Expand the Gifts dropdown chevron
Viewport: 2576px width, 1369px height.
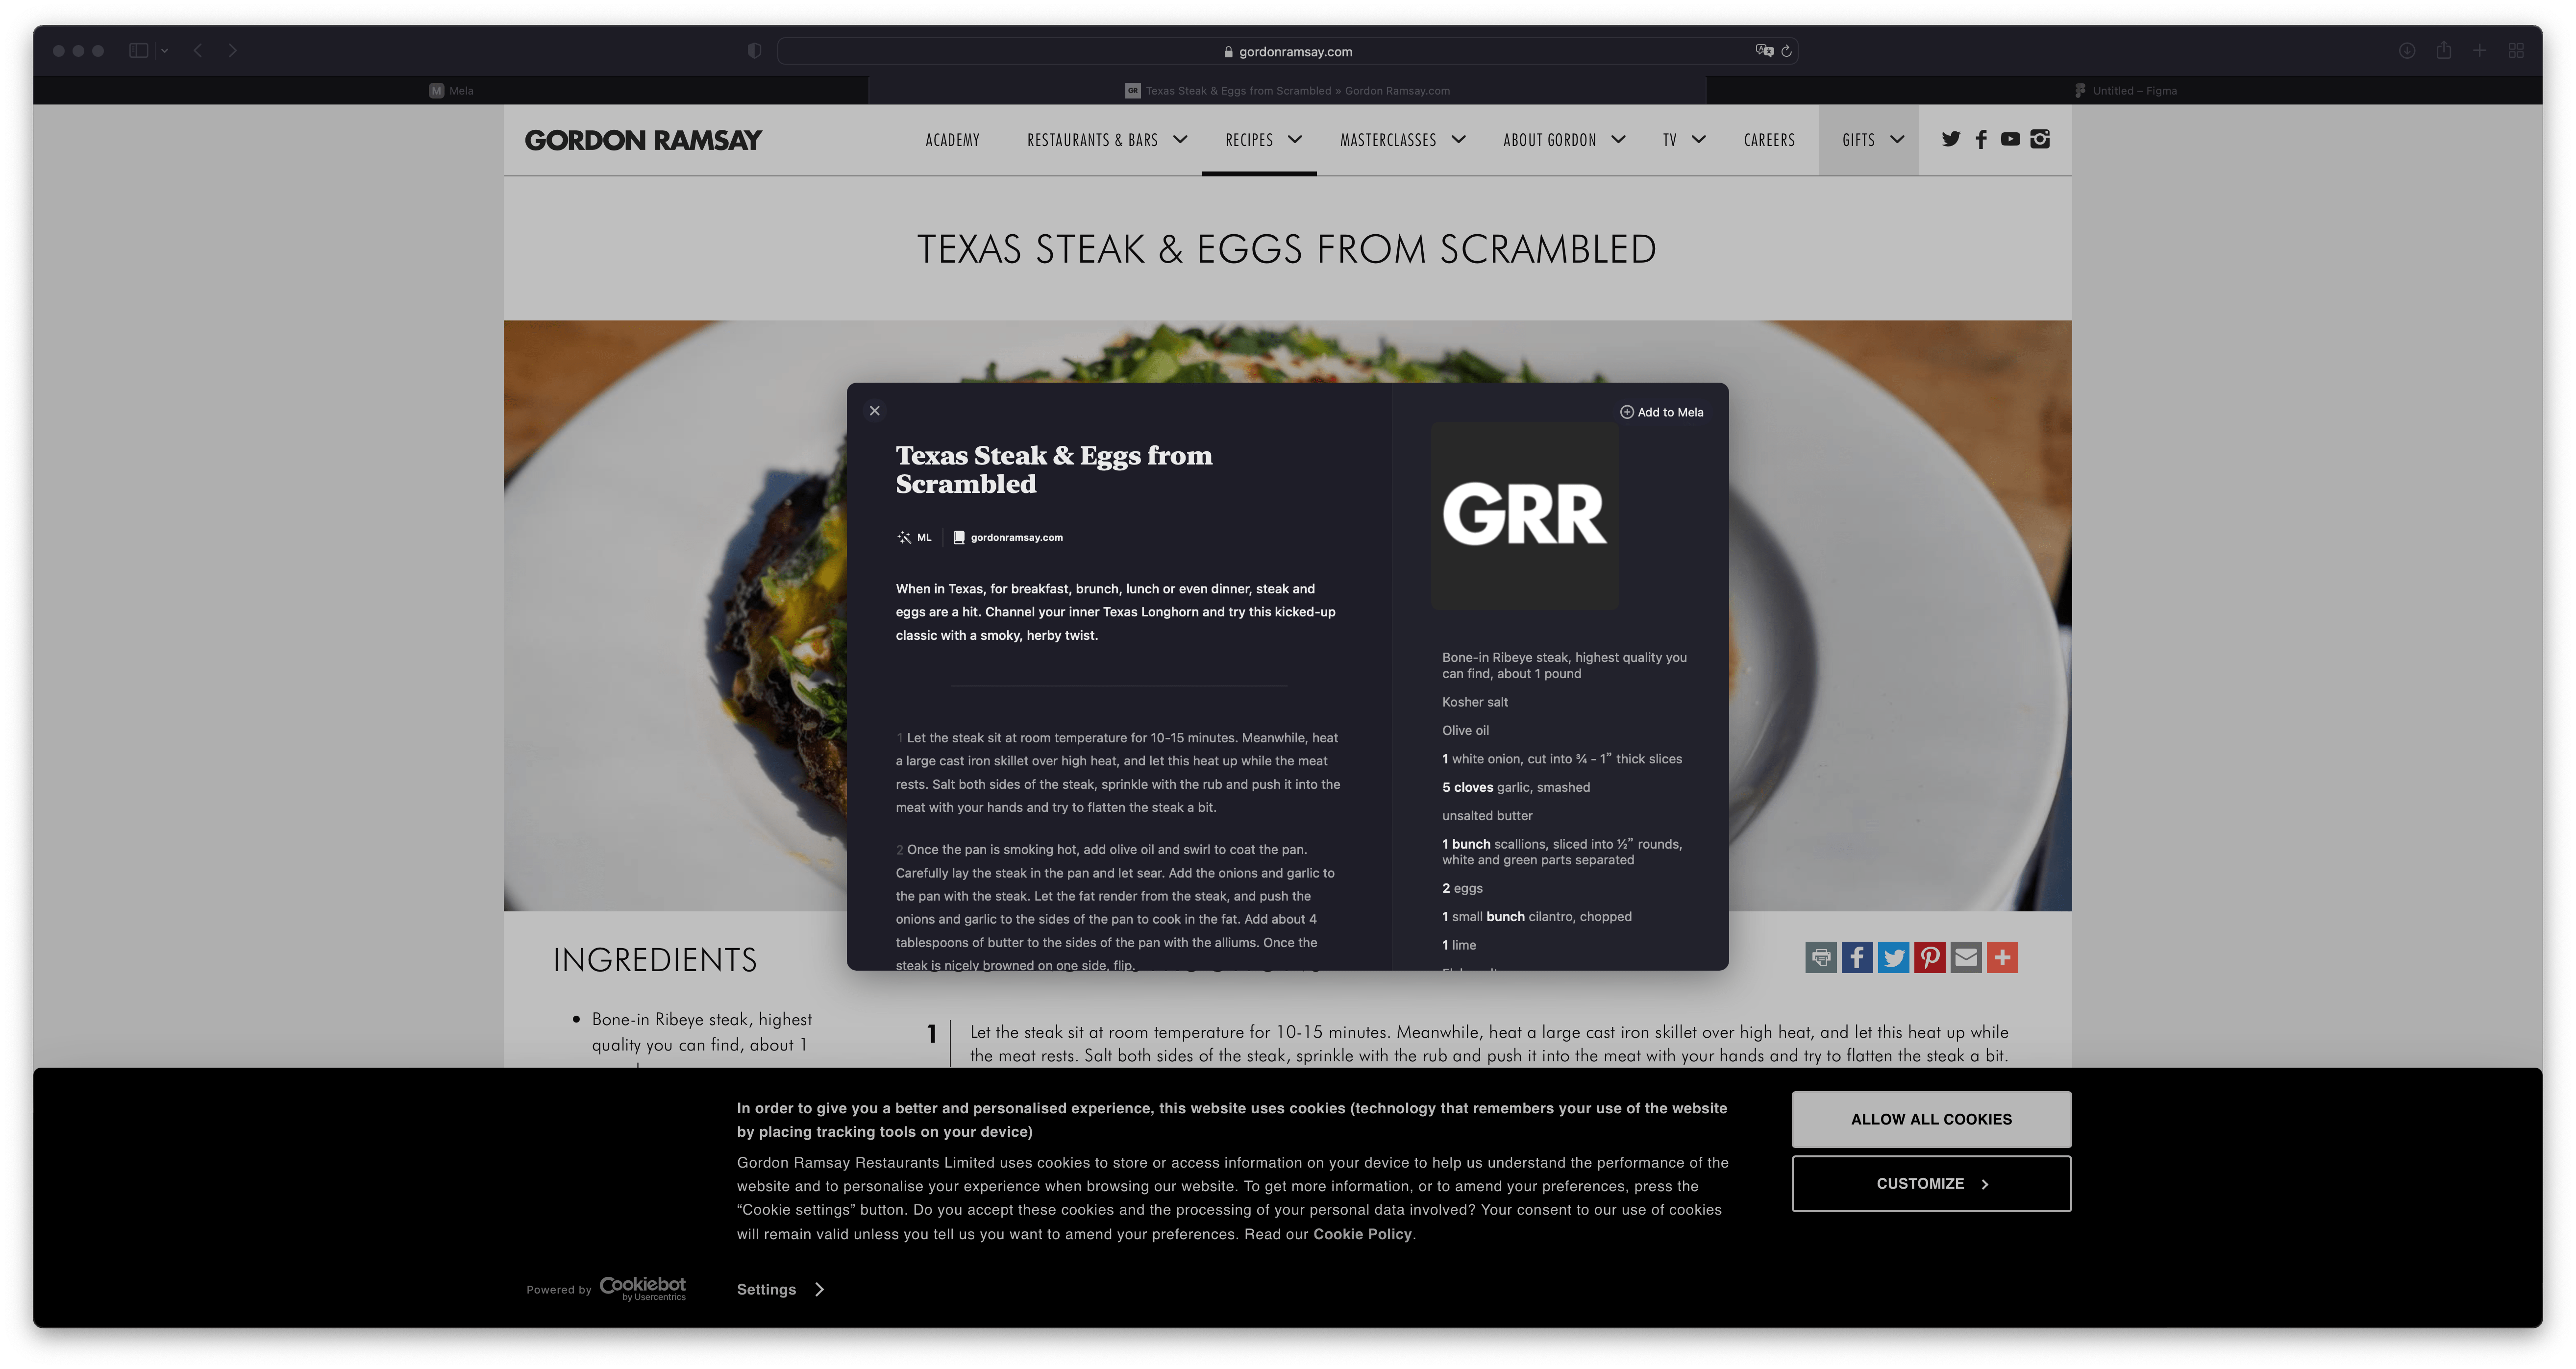click(x=1897, y=140)
